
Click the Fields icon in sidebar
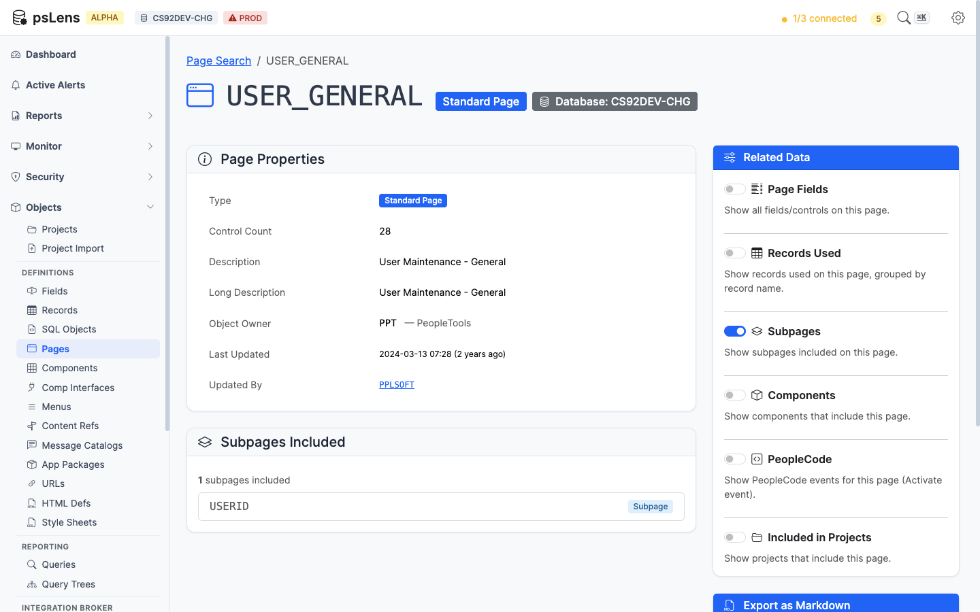point(32,291)
